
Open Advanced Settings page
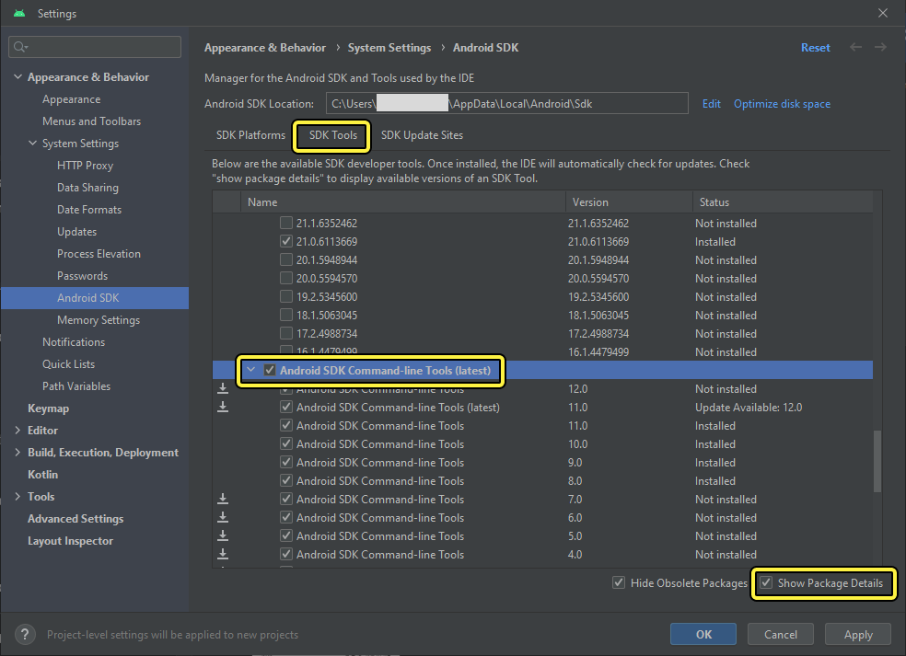click(x=75, y=519)
